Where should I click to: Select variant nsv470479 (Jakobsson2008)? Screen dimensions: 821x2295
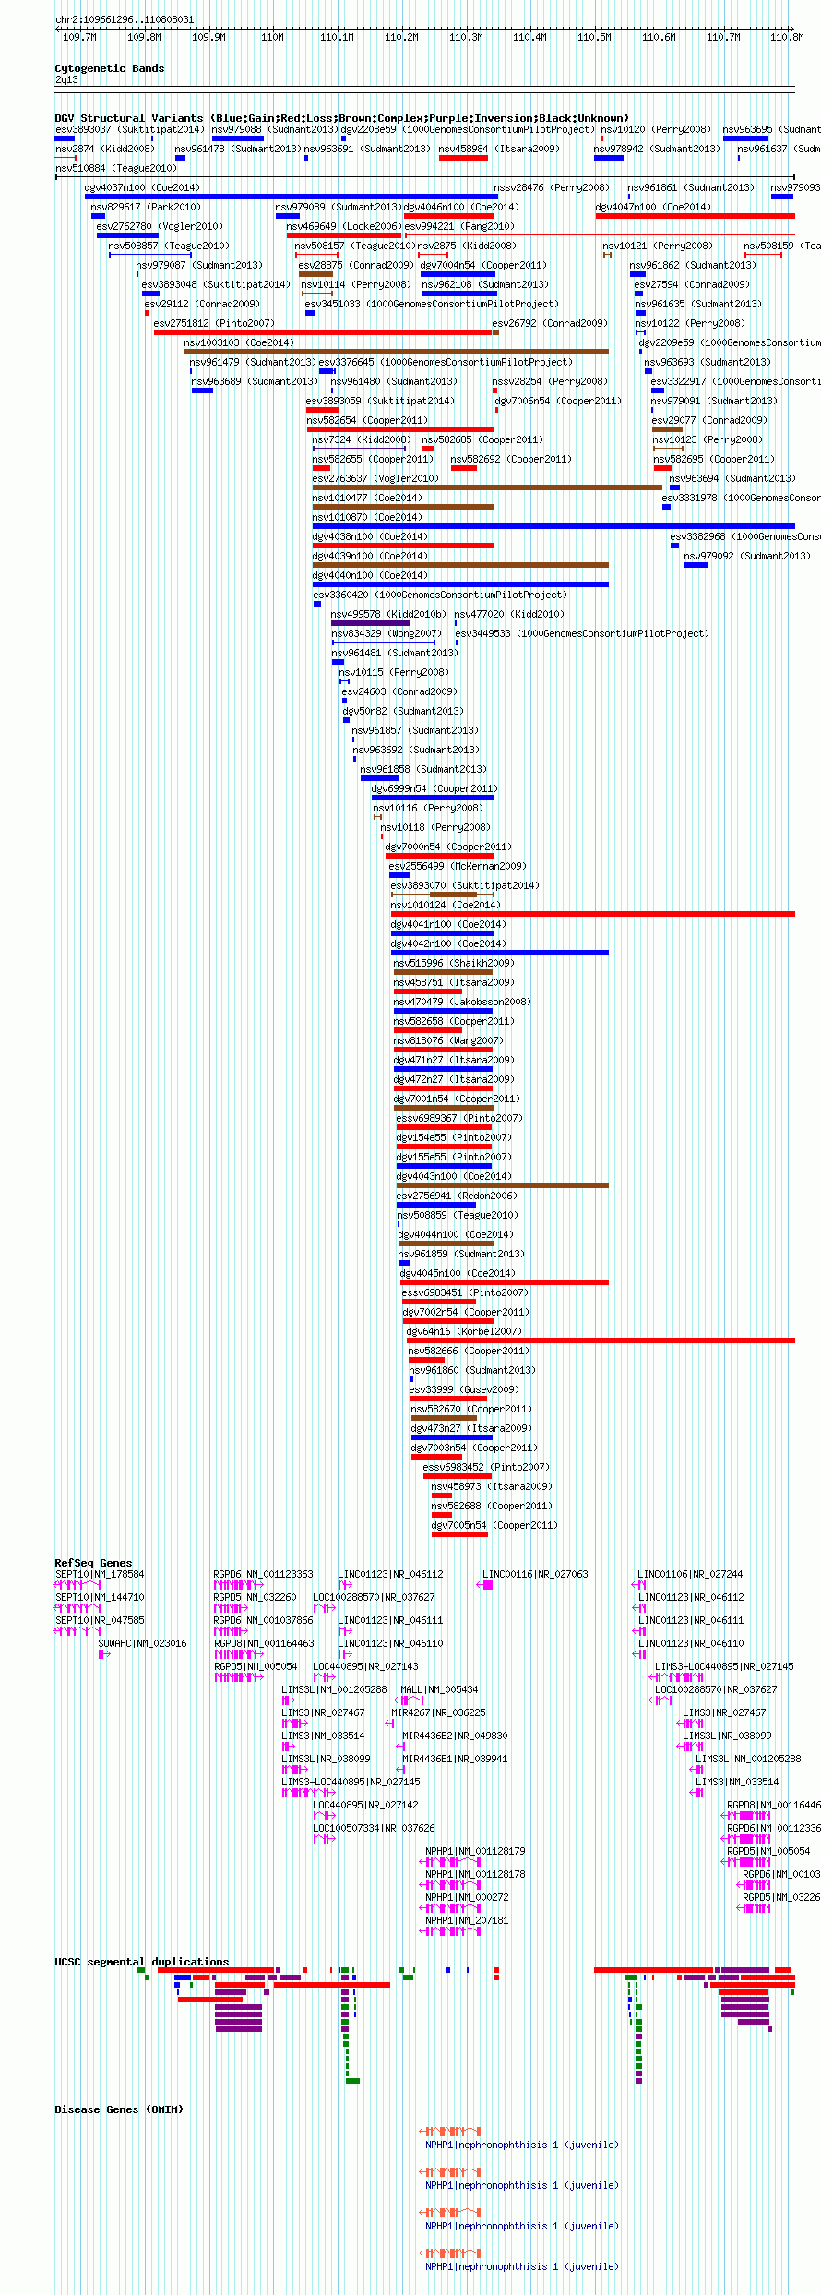[462, 1002]
